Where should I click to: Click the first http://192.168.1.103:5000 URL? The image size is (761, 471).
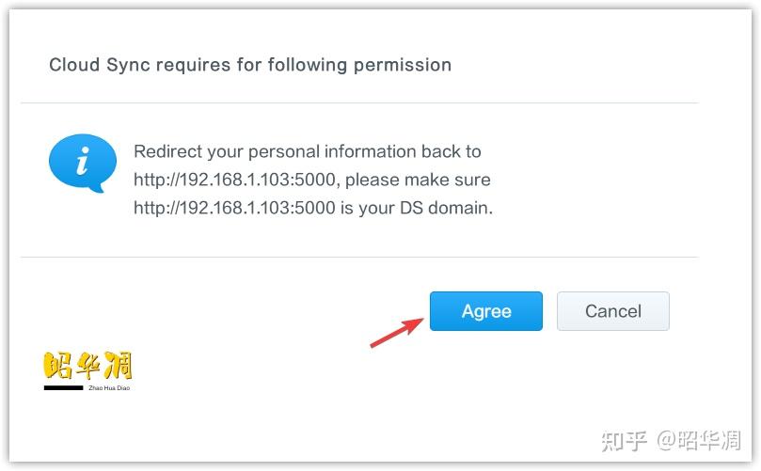[234, 180]
